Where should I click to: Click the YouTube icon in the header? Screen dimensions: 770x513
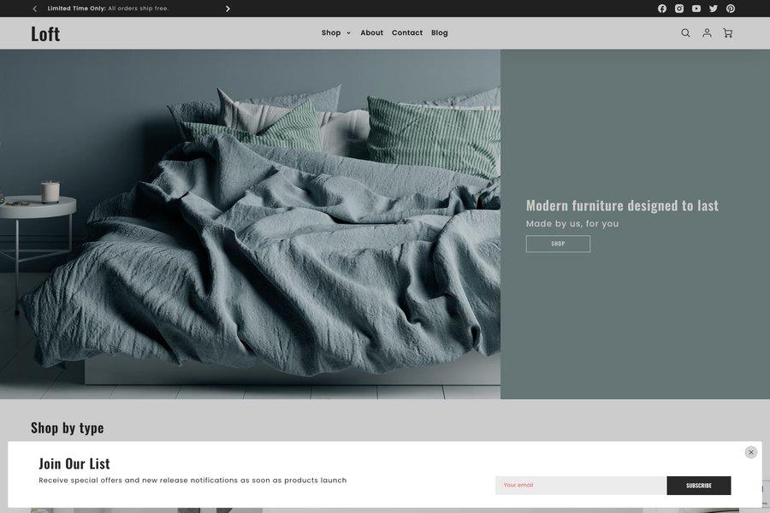tap(696, 8)
